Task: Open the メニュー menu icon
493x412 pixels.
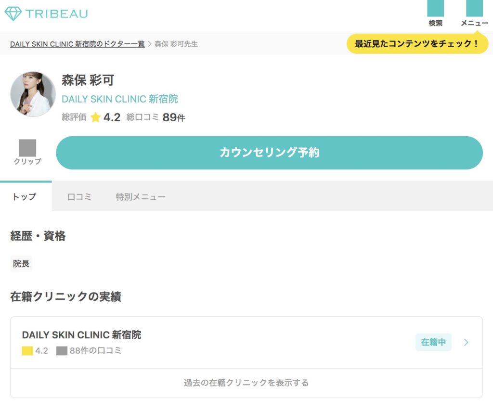Action: click(x=474, y=9)
